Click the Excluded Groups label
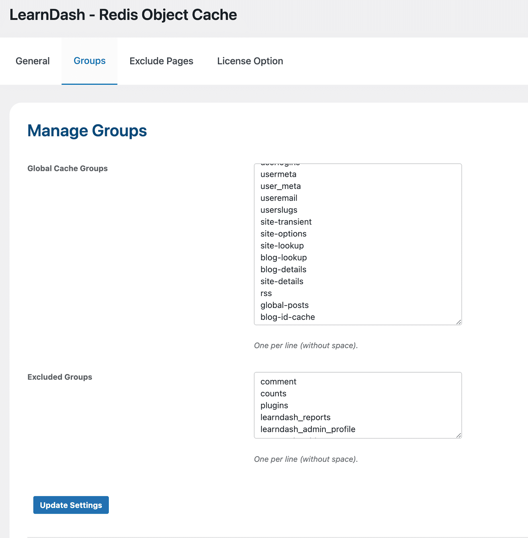 click(x=60, y=377)
